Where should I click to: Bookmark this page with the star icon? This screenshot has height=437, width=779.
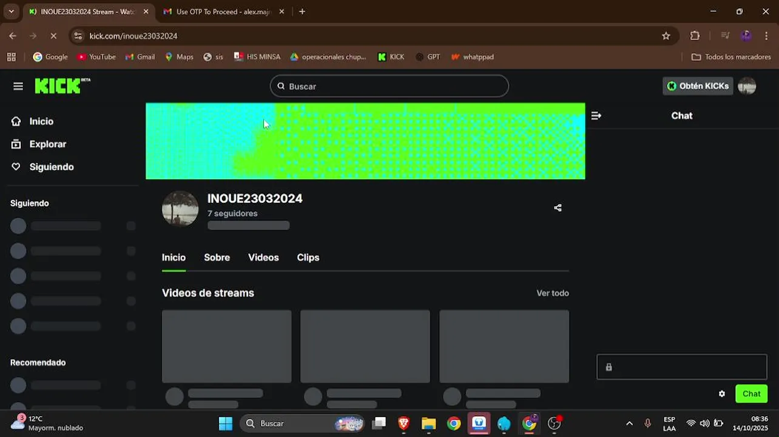tap(666, 36)
